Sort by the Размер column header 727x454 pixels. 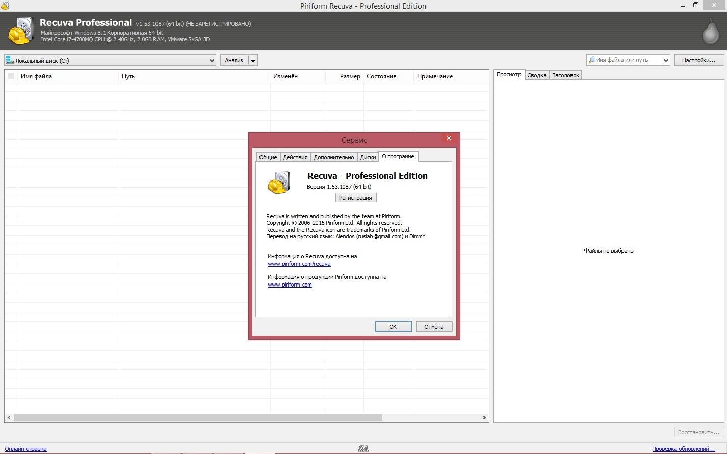345,76
